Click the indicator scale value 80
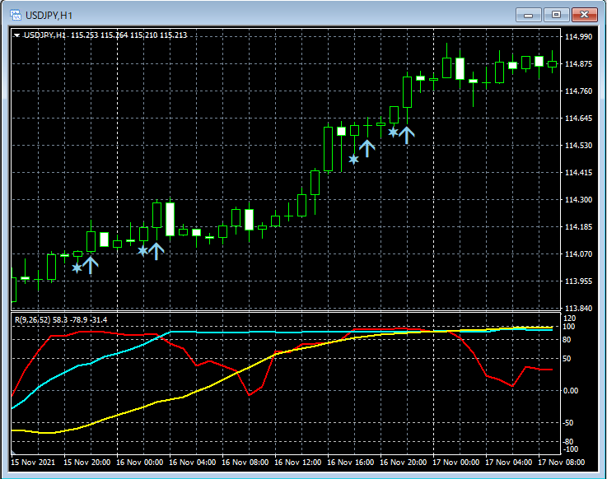Image resolution: width=607 pixels, height=479 pixels. point(567,340)
